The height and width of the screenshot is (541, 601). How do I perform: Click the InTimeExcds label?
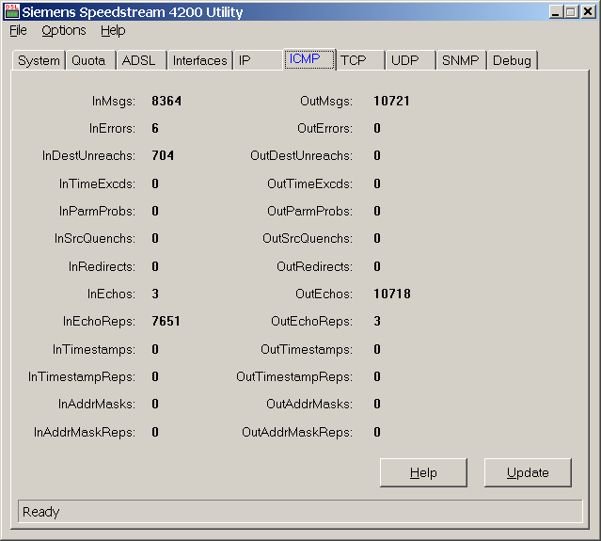pos(97,183)
